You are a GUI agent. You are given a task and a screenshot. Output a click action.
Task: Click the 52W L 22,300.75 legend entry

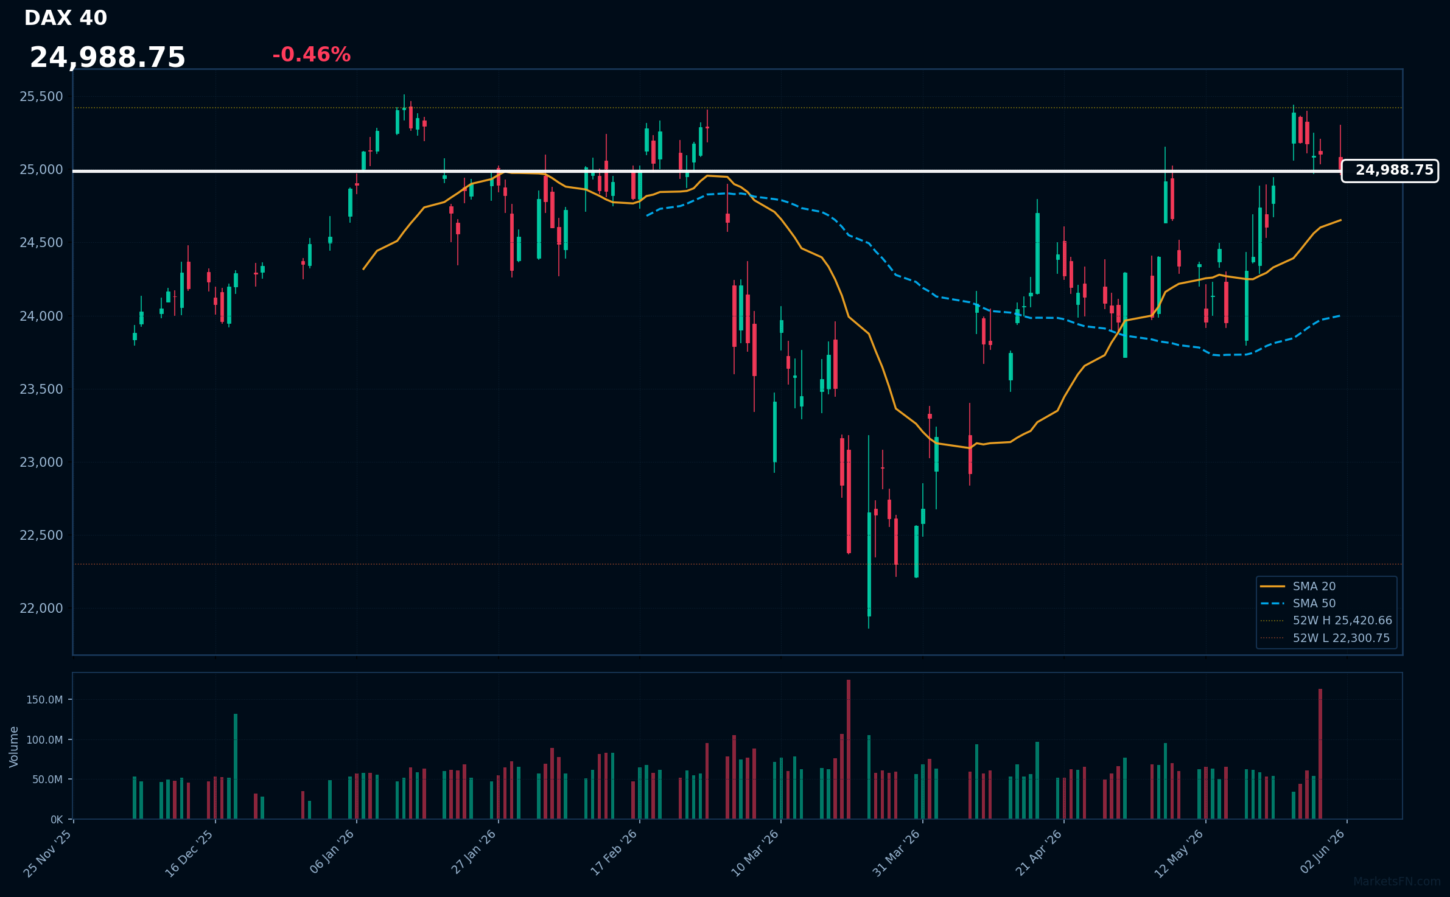(1325, 638)
